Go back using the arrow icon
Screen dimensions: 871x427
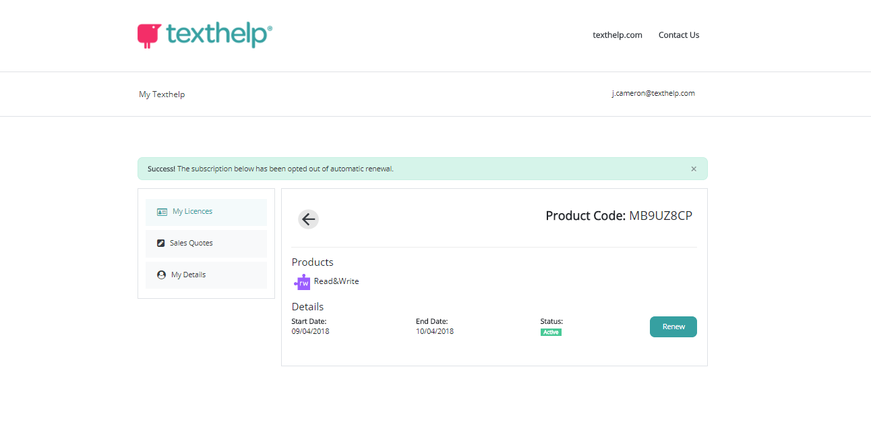[x=308, y=219]
